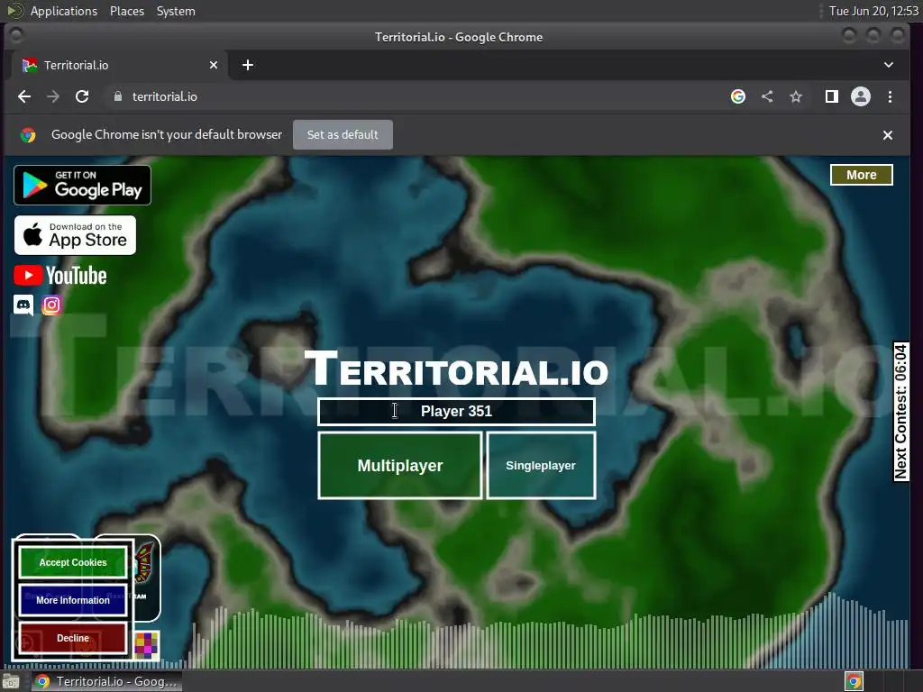Open the Applications menu
This screenshot has width=923, height=692.
coord(64,11)
